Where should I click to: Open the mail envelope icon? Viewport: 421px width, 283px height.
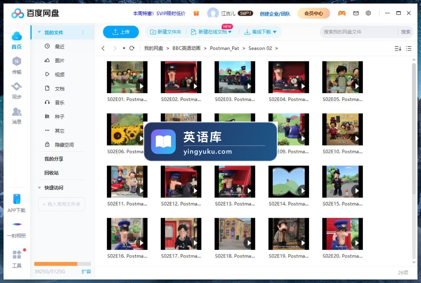356,13
